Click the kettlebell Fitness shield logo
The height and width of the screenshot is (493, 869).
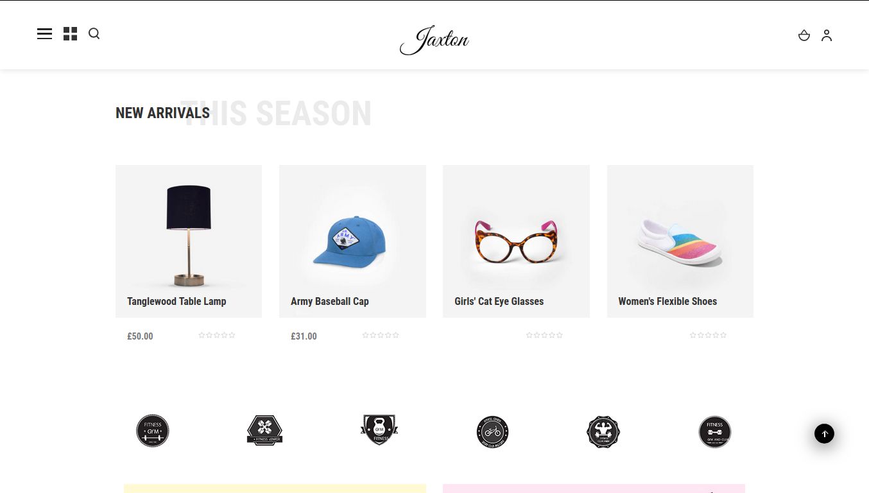pos(379,430)
